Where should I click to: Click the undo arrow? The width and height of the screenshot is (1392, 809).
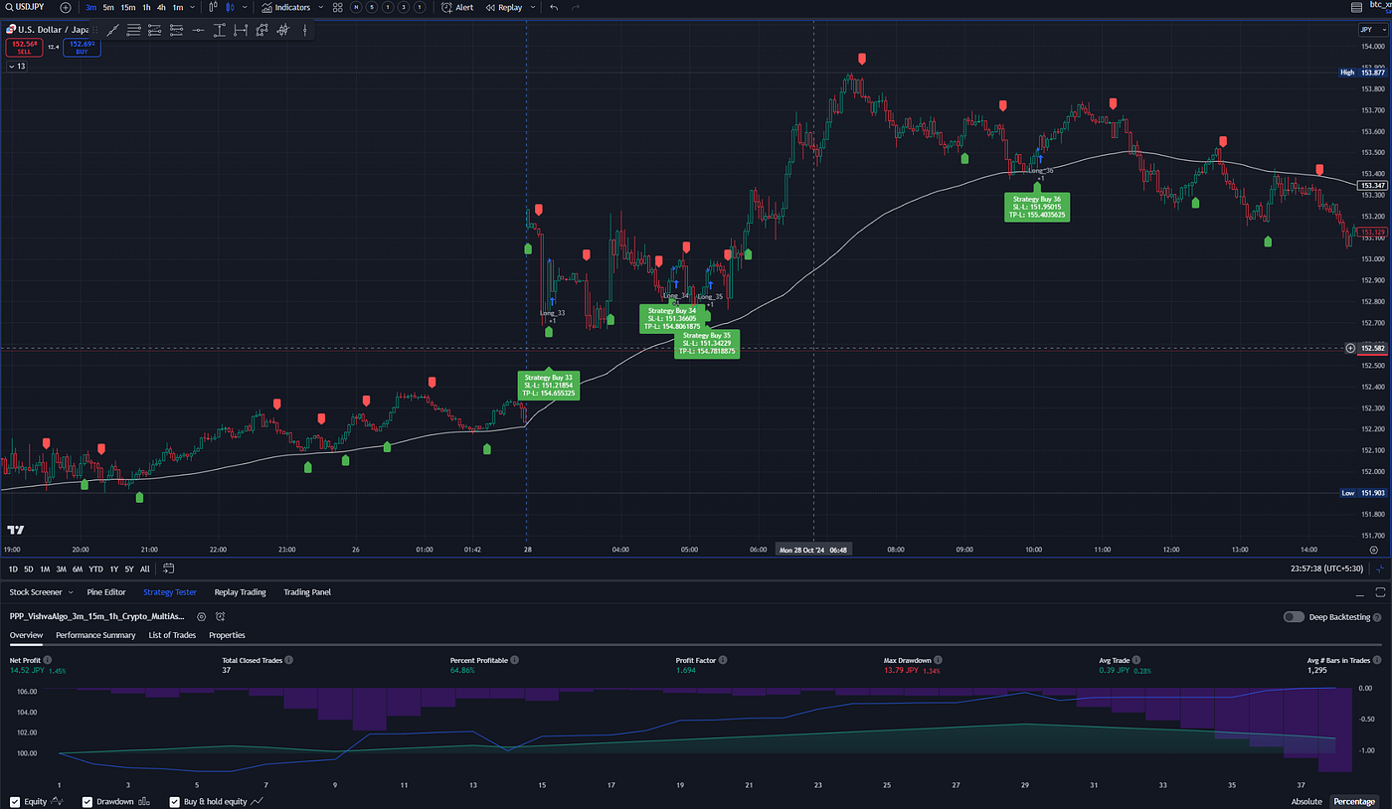click(x=554, y=7)
